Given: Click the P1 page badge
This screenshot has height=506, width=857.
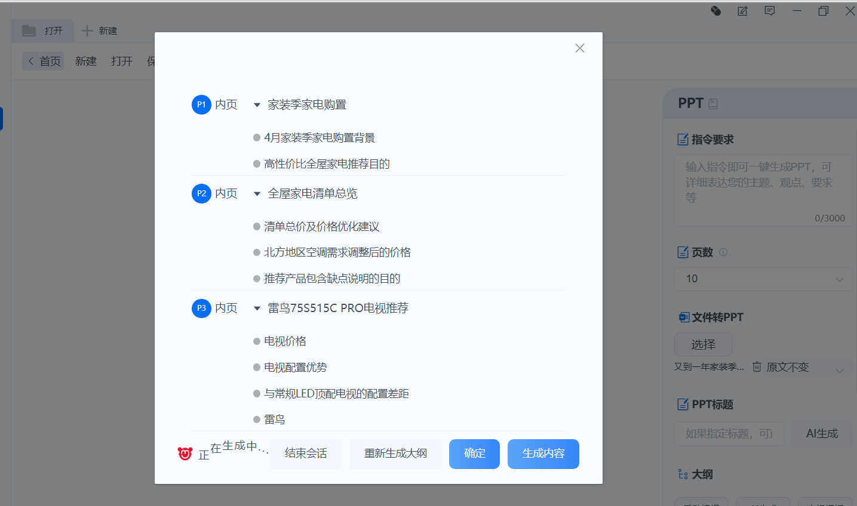Looking at the screenshot, I should click(x=201, y=104).
